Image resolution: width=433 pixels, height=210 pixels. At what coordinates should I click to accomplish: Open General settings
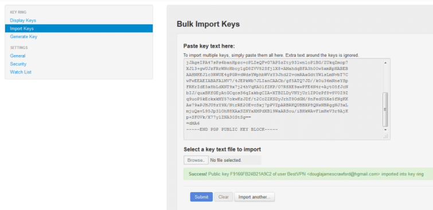(18, 56)
